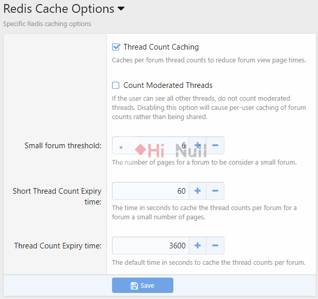Uncheck the Thread Count Caching checkbox
Viewport: 318px width, 299px height.
pyautogui.click(x=116, y=47)
